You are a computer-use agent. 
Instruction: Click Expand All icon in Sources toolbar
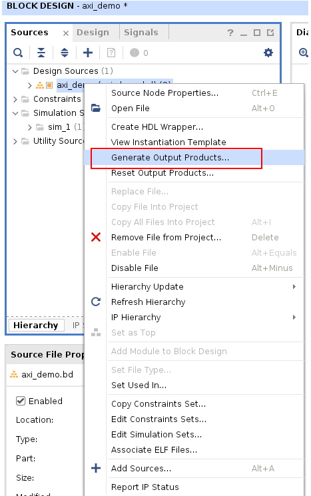click(x=65, y=53)
